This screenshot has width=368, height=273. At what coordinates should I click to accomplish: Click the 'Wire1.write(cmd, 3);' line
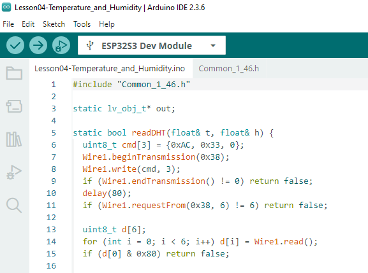pyautogui.click(x=131, y=169)
